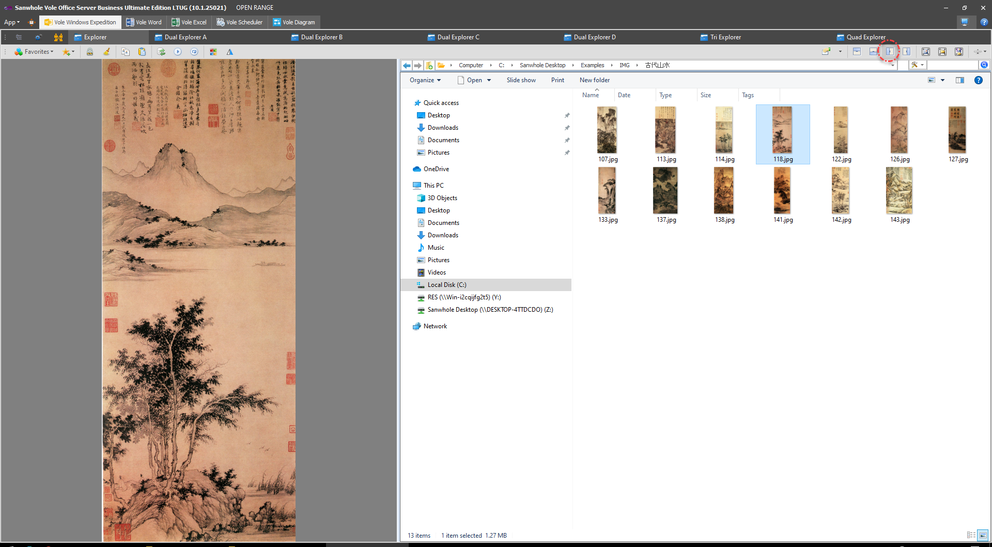Click the full screen folder view icon

[x=942, y=52]
